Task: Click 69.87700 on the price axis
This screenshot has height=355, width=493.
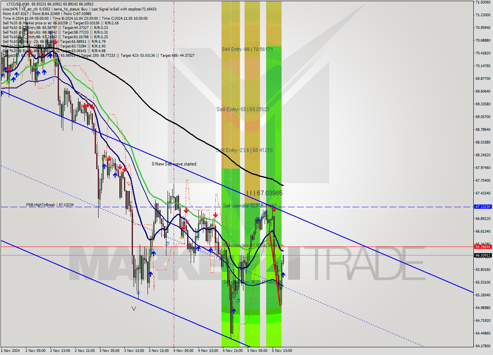Action: [483, 78]
